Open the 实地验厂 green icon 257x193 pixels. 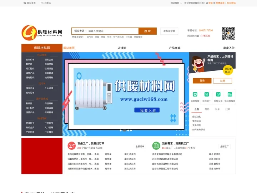click(x=207, y=94)
